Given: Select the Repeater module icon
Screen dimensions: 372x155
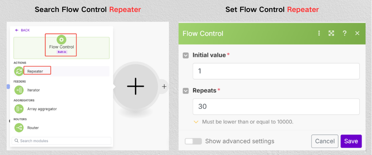Looking at the screenshot, I should point(19,71).
